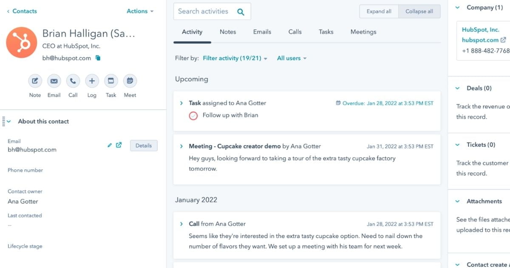
Task: Click the Brian Halligan contact name heading
Action: click(89, 34)
